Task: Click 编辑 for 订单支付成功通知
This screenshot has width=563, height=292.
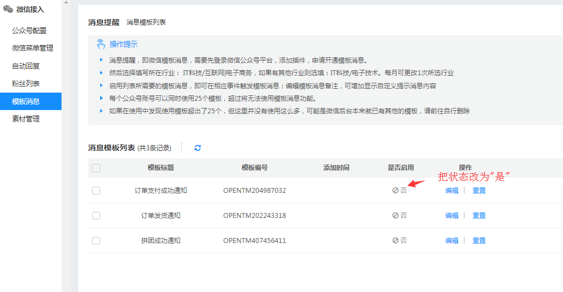Action: [452, 191]
